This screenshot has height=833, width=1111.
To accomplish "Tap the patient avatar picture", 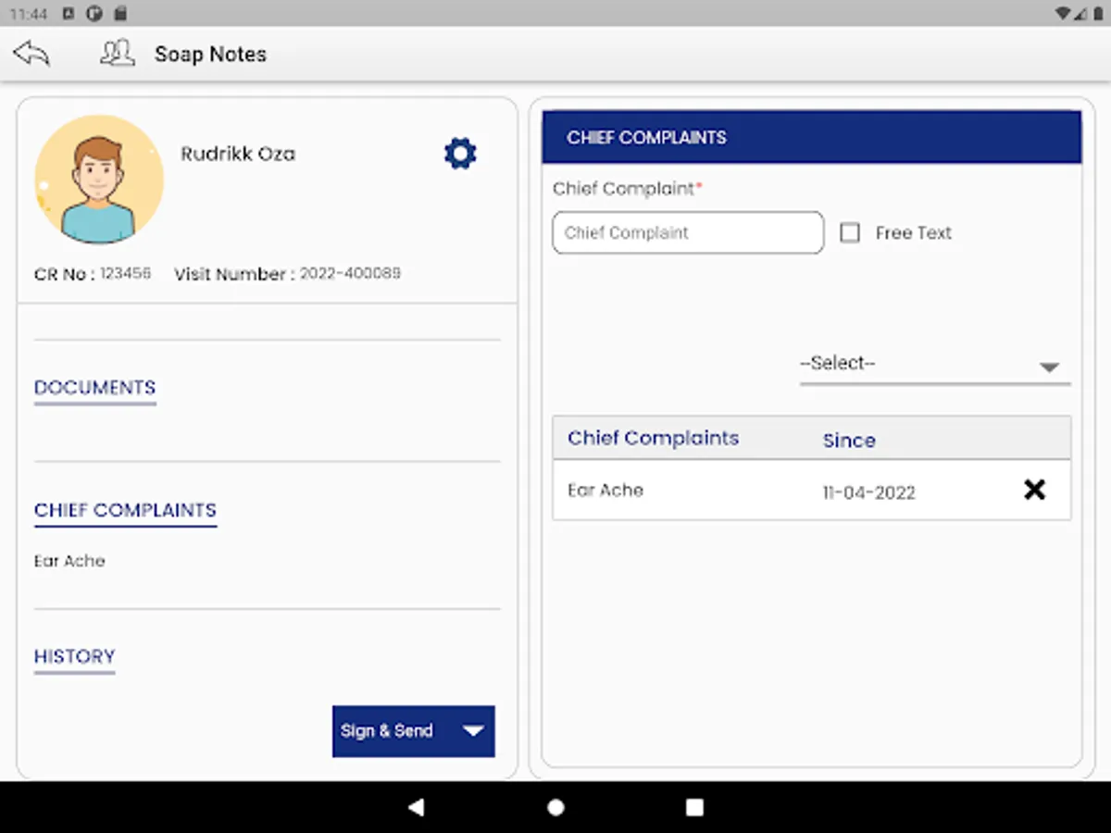I will (99, 180).
